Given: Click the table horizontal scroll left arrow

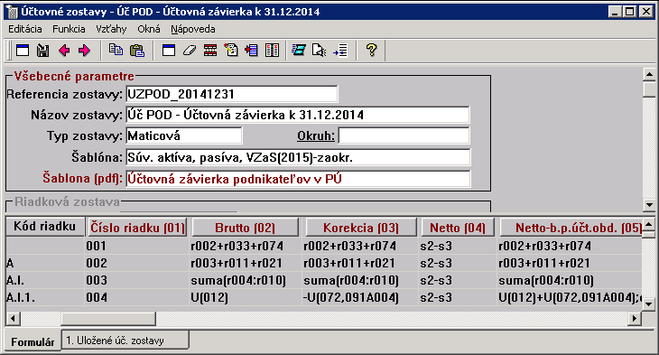Looking at the screenshot, I should [x=13, y=318].
